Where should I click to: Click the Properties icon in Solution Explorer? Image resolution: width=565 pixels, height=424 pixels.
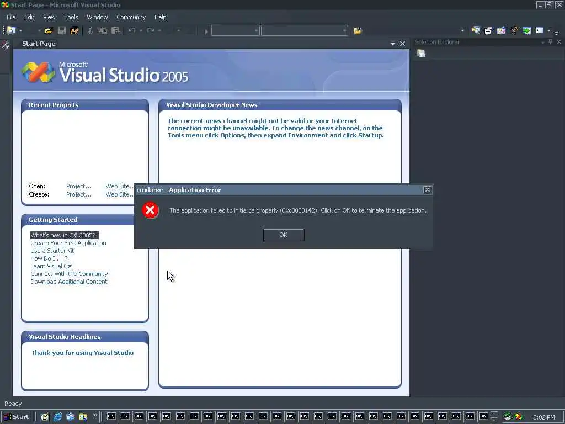(421, 54)
